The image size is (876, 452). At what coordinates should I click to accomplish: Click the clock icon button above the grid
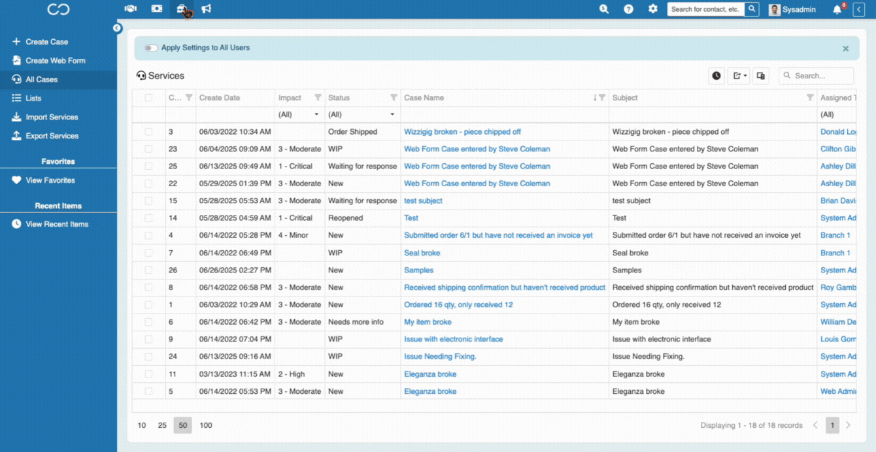point(716,76)
